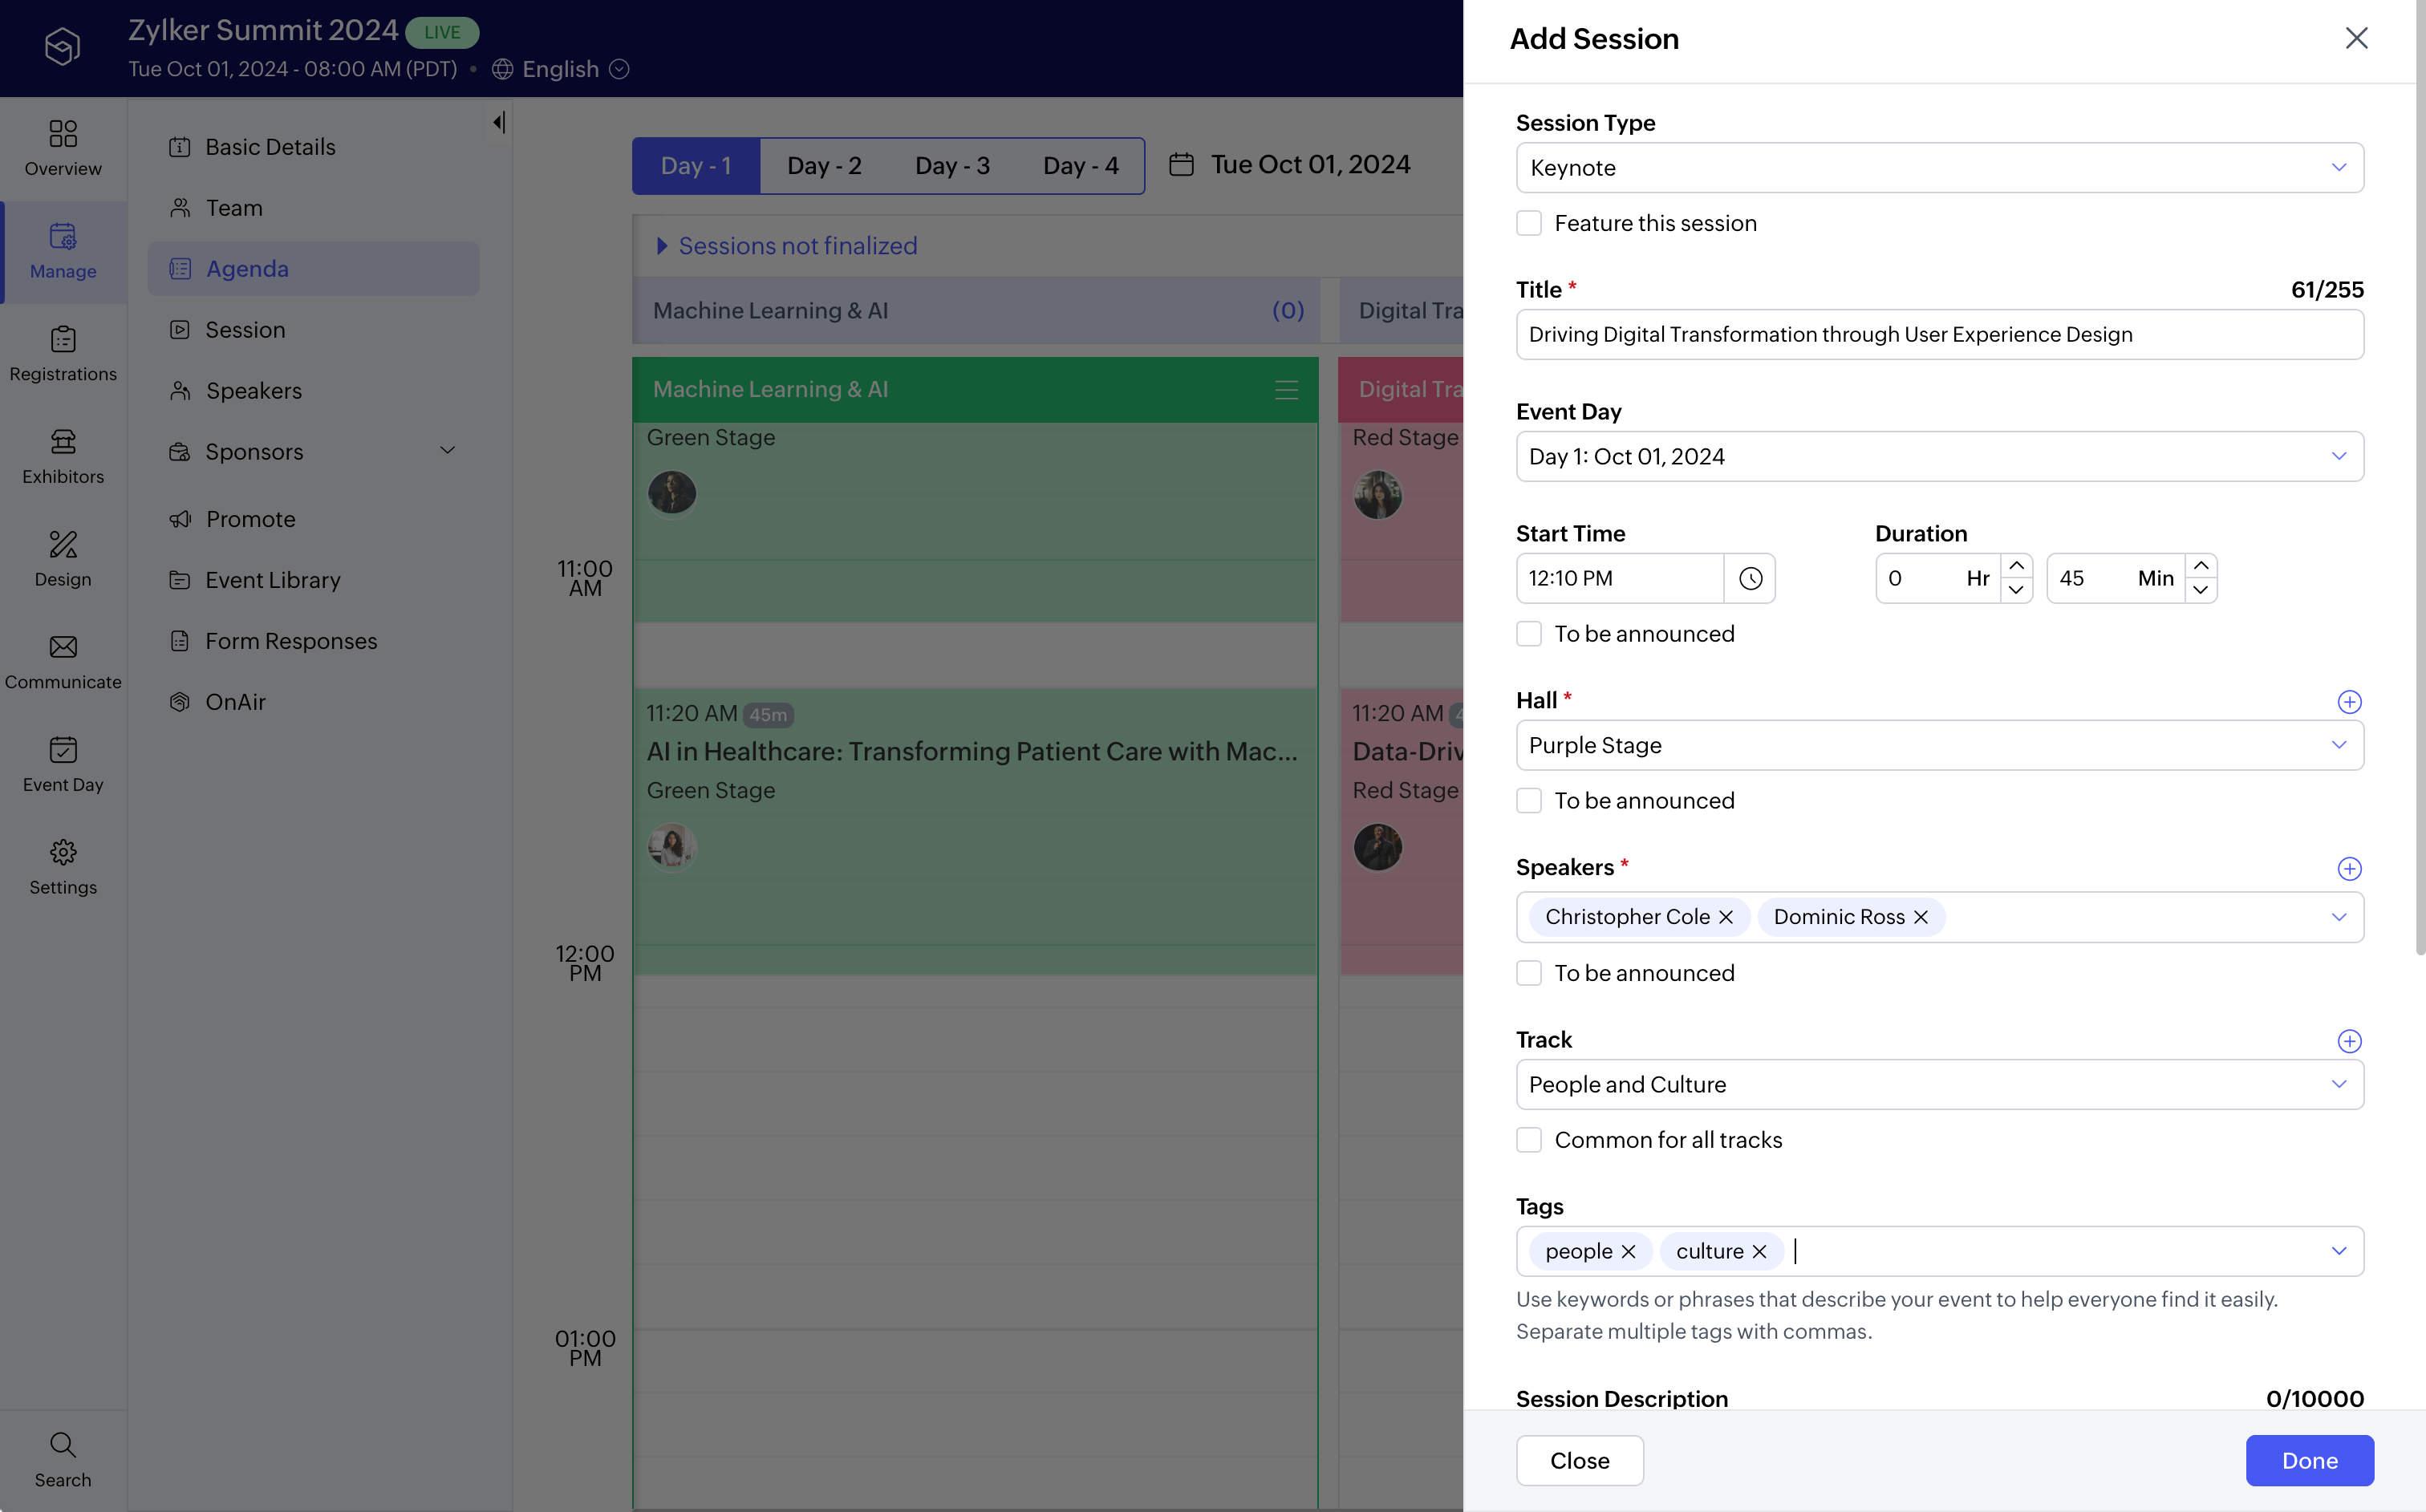Click the clock icon in Start Time
The height and width of the screenshot is (1512, 2426).
point(1750,578)
